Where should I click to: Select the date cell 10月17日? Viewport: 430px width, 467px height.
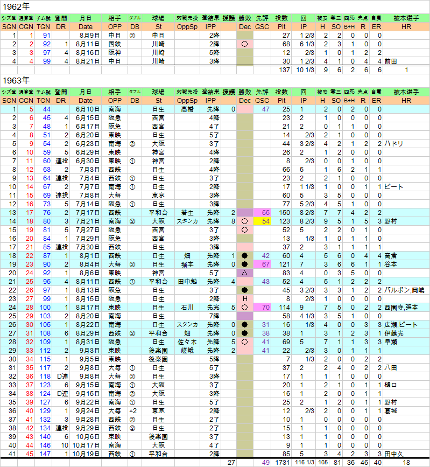point(86,445)
